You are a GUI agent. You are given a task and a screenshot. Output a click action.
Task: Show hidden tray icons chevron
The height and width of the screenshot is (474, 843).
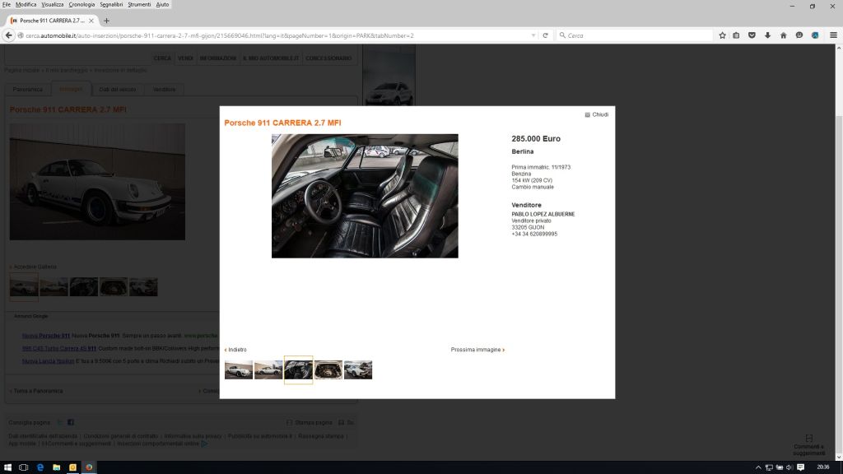point(758,467)
